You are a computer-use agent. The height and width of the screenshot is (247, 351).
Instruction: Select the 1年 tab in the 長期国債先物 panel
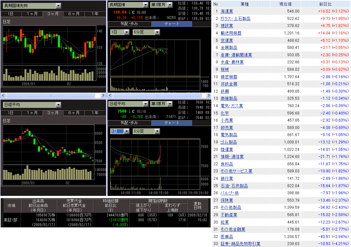(x=95, y=14)
